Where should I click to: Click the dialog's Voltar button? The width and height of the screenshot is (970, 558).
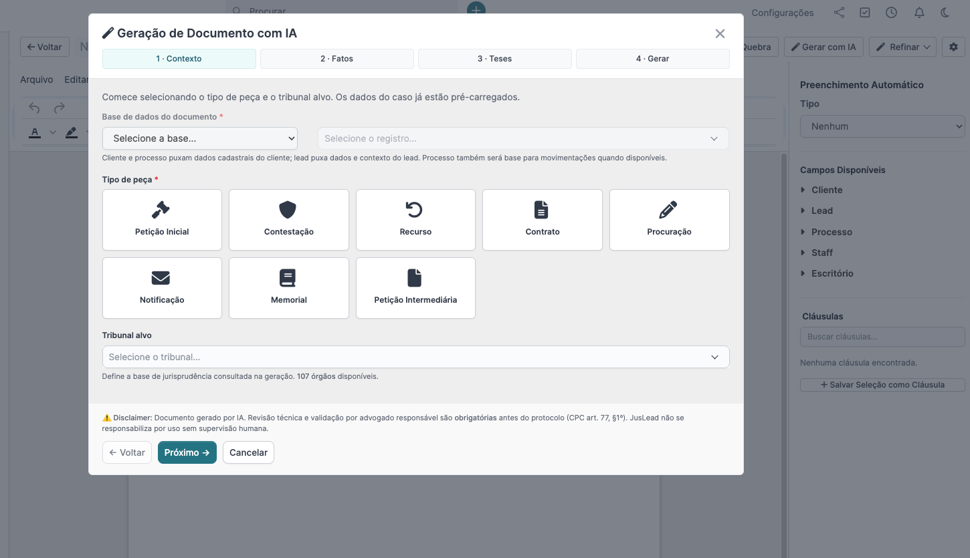(127, 452)
